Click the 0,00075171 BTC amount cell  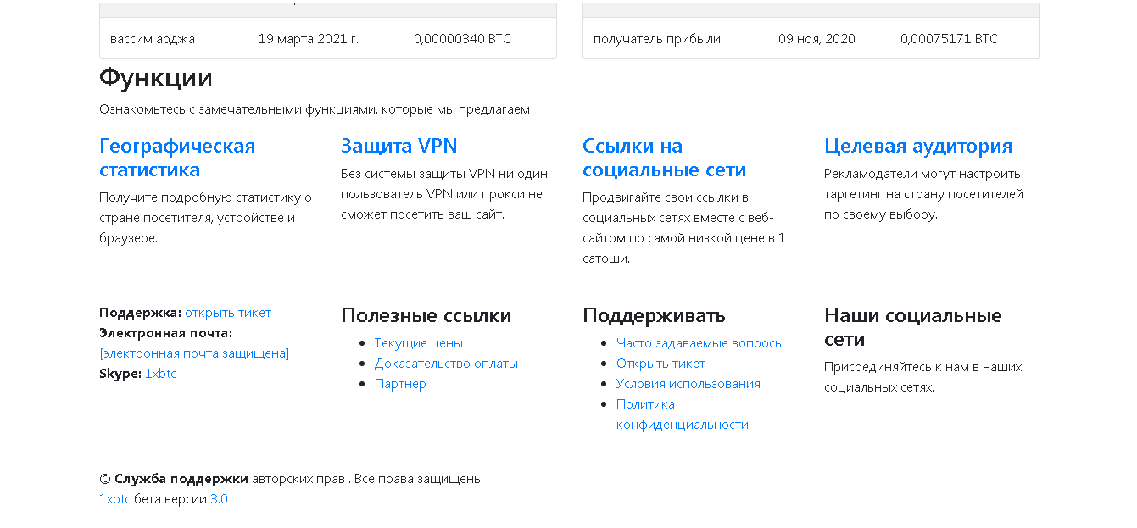point(948,39)
